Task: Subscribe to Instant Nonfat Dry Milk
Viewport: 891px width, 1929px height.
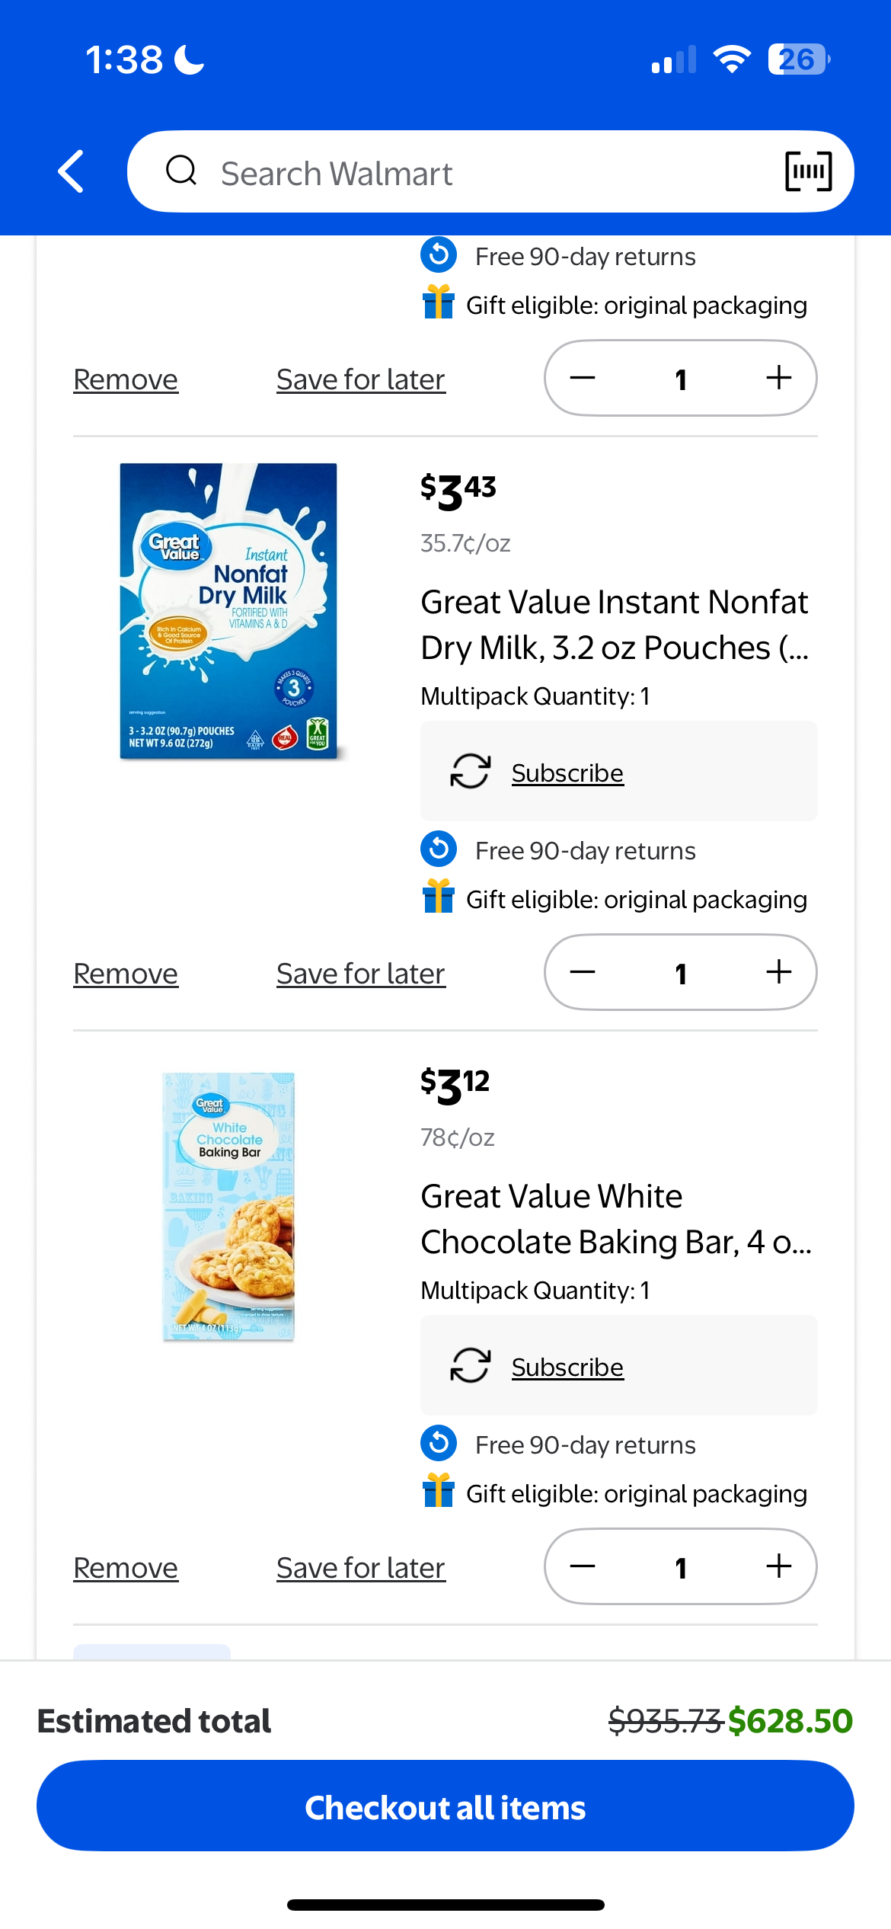Action: click(567, 773)
